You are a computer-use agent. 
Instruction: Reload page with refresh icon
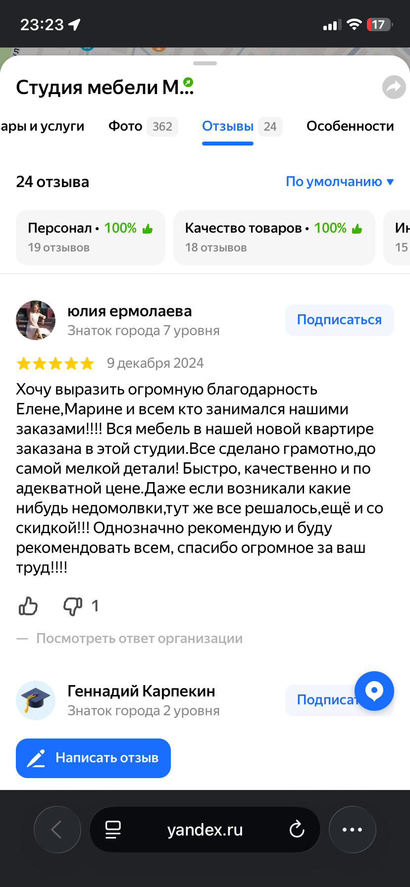(297, 829)
